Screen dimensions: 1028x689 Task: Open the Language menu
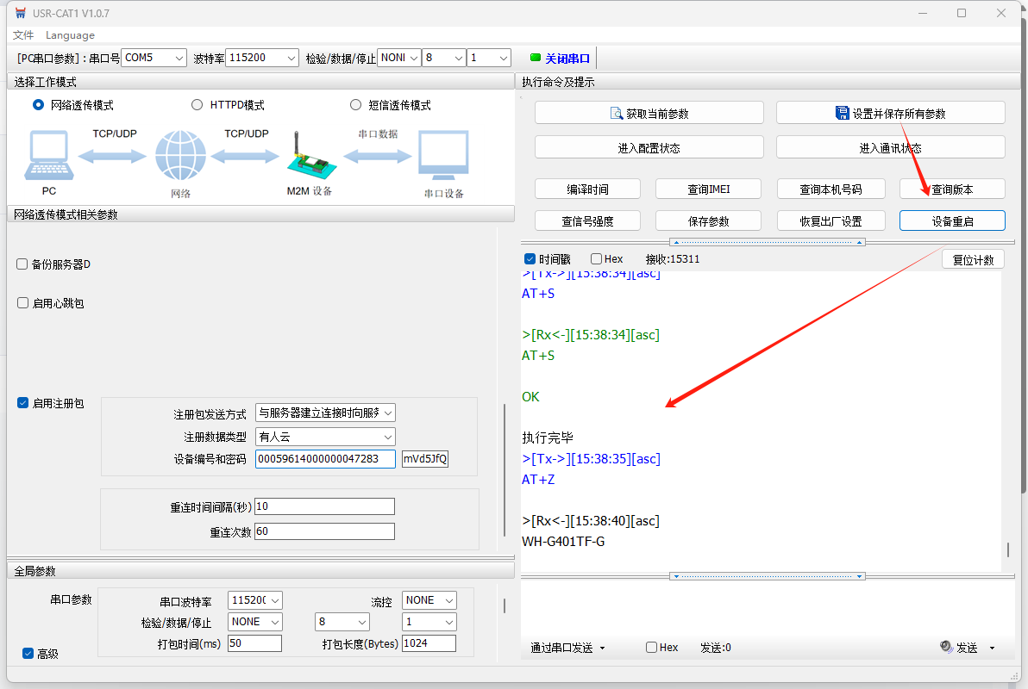tap(70, 35)
